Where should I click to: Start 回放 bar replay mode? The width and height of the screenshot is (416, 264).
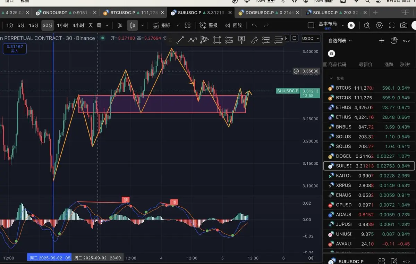click(x=233, y=25)
